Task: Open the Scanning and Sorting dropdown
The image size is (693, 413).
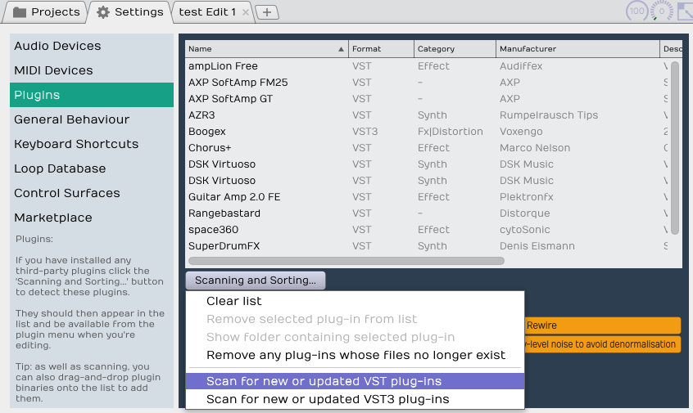Action: pos(256,281)
